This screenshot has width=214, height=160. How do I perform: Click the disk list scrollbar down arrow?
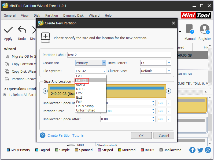pos(210,88)
